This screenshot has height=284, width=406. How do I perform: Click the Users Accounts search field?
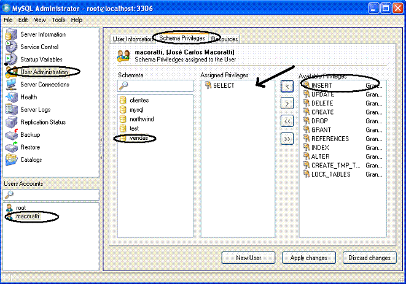(51, 194)
